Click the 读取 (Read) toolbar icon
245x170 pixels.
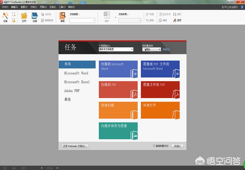click(x=62, y=16)
